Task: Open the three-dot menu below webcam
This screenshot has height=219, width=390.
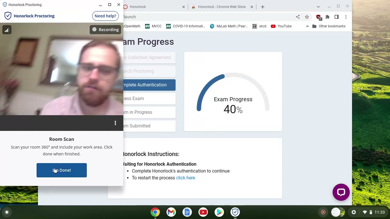Action: point(115,123)
